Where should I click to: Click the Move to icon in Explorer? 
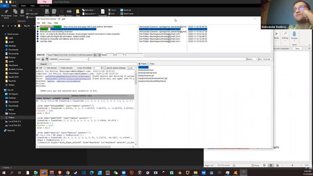point(47,13)
